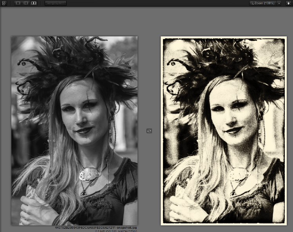
Task: Click the filtered sepia preview image
Action: pos(224,131)
